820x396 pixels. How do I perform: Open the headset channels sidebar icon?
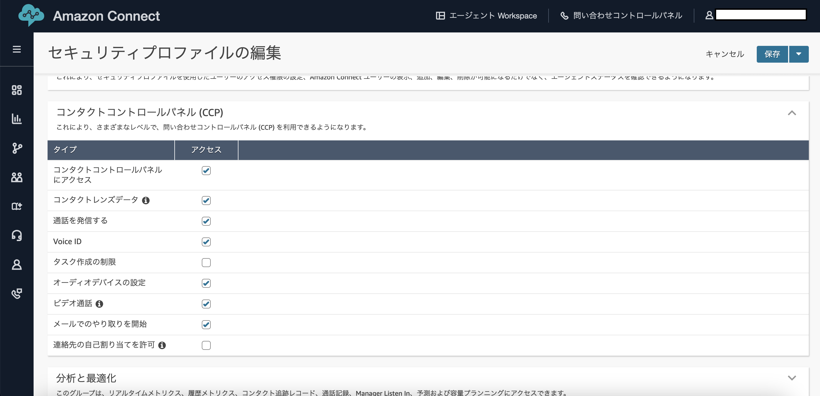coord(17,235)
